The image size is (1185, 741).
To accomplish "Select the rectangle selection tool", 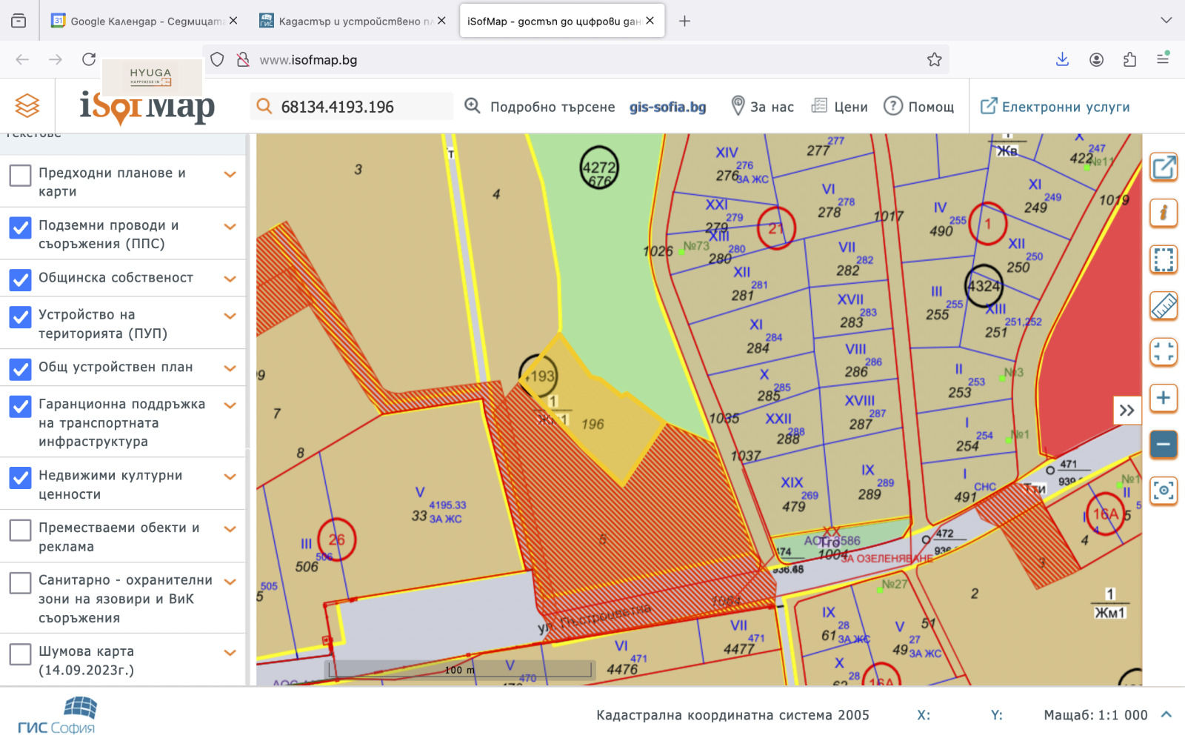I will pos(1163,259).
